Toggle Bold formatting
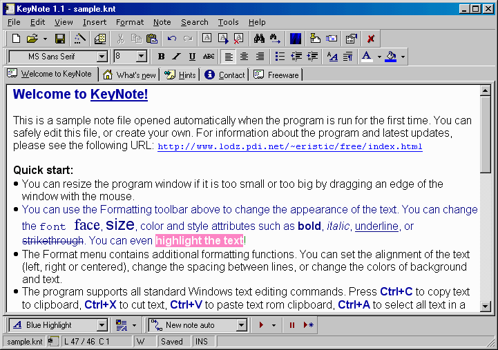498x350 pixels. (161, 57)
